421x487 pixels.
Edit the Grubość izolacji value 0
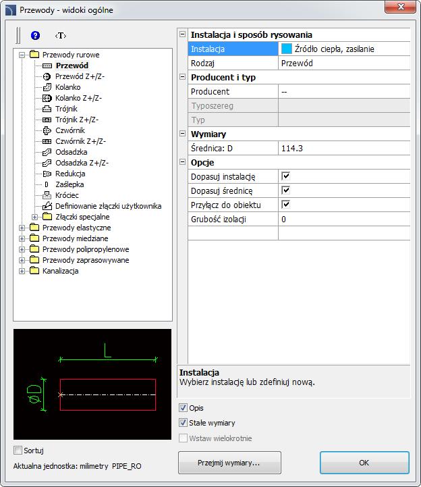(x=344, y=220)
